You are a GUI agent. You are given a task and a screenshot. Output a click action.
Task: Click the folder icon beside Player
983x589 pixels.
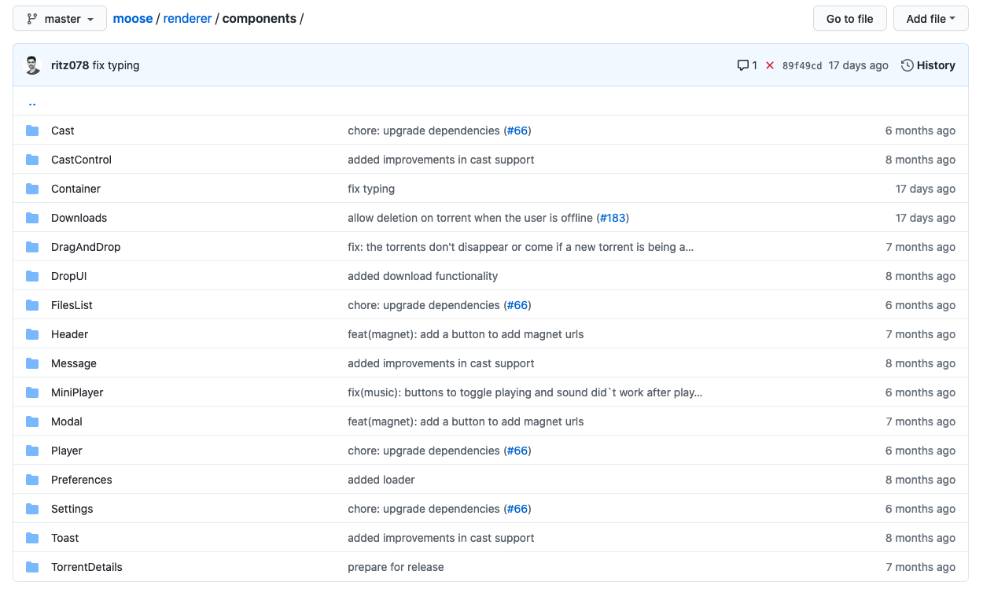pyautogui.click(x=32, y=451)
